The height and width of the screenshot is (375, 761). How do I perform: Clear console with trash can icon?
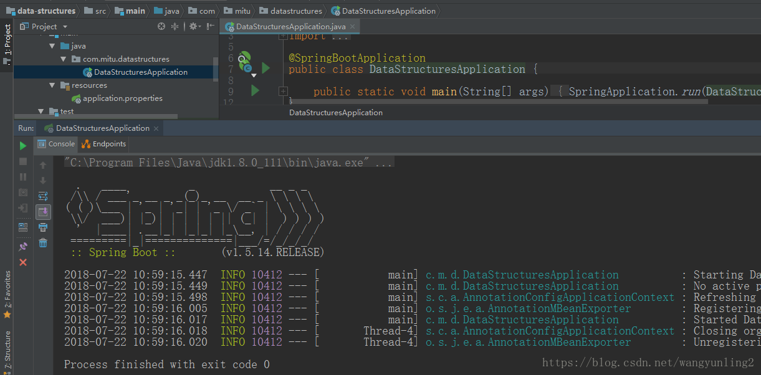click(43, 243)
